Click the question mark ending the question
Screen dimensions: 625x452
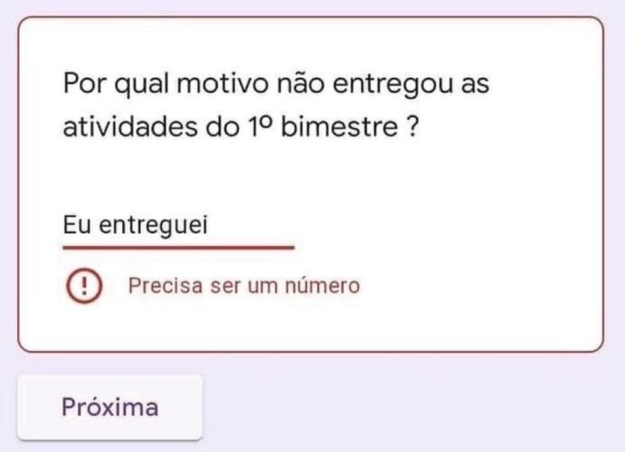(x=411, y=129)
